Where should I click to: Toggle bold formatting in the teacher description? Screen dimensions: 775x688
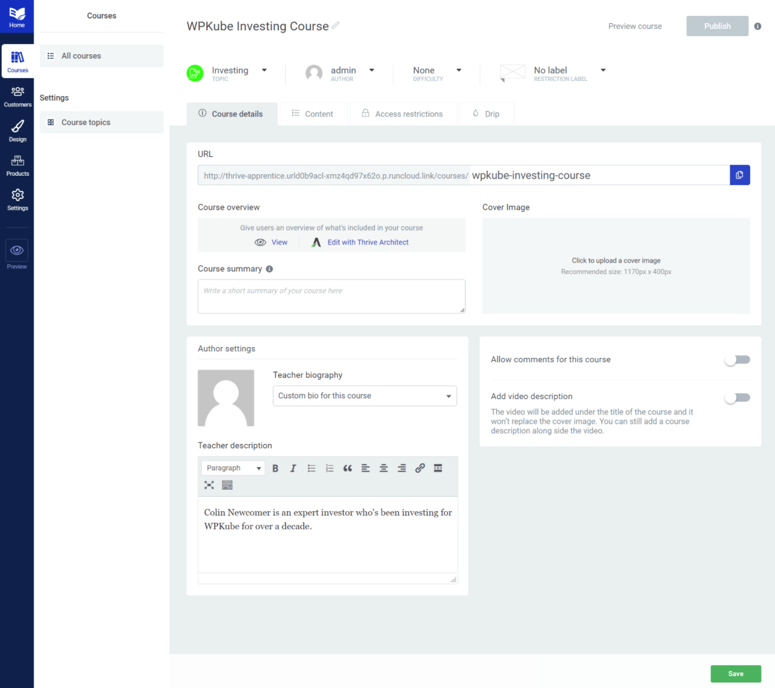point(276,468)
